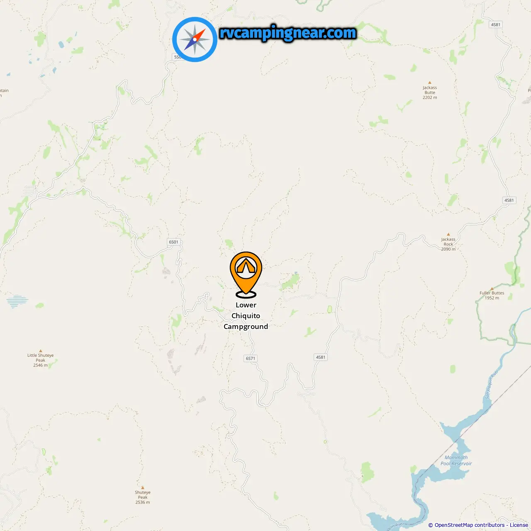
Task: Open the rvcampingnear.com site title
Action: click(x=288, y=33)
